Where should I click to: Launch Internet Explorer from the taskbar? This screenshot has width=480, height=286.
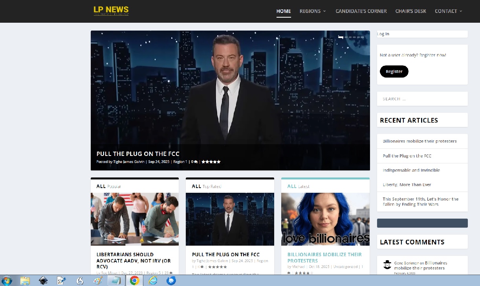[x=153, y=281]
